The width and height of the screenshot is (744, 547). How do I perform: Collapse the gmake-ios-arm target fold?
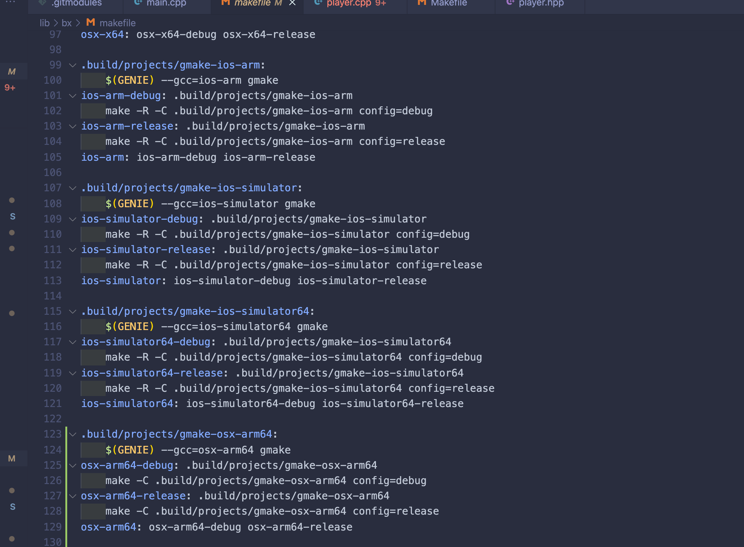[x=72, y=65]
